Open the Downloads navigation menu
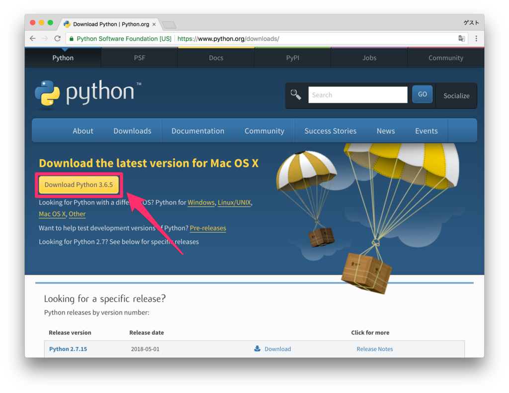Image resolution: width=509 pixels, height=393 pixels. (132, 131)
